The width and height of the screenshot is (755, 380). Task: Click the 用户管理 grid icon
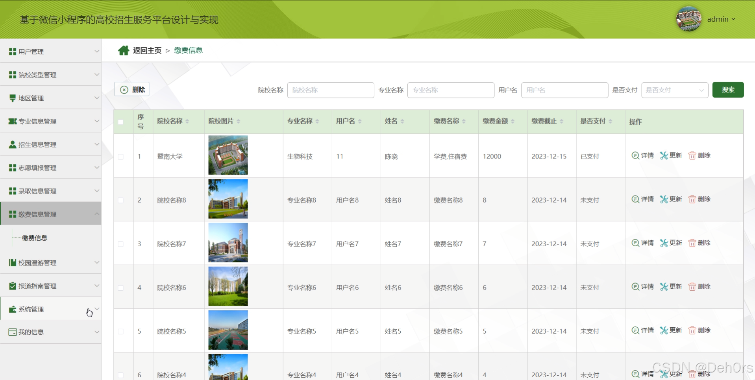tap(13, 52)
